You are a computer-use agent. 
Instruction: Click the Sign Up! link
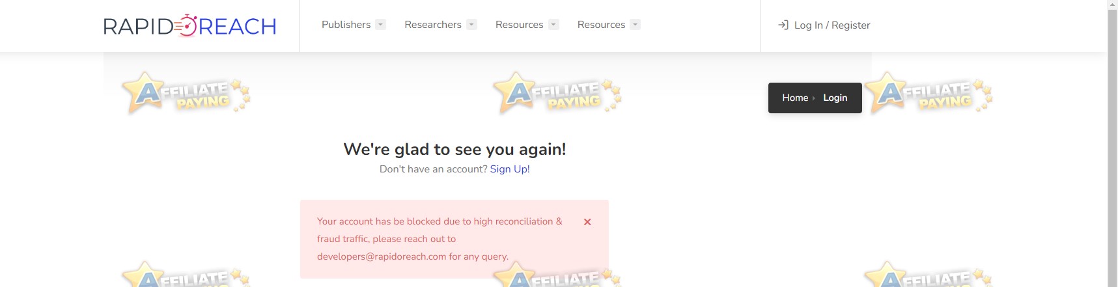(x=510, y=169)
